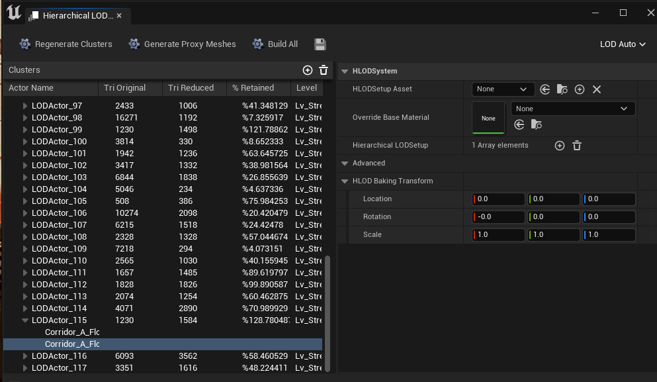Sort by % Retained column header
The height and width of the screenshot is (382, 657).
pos(259,87)
